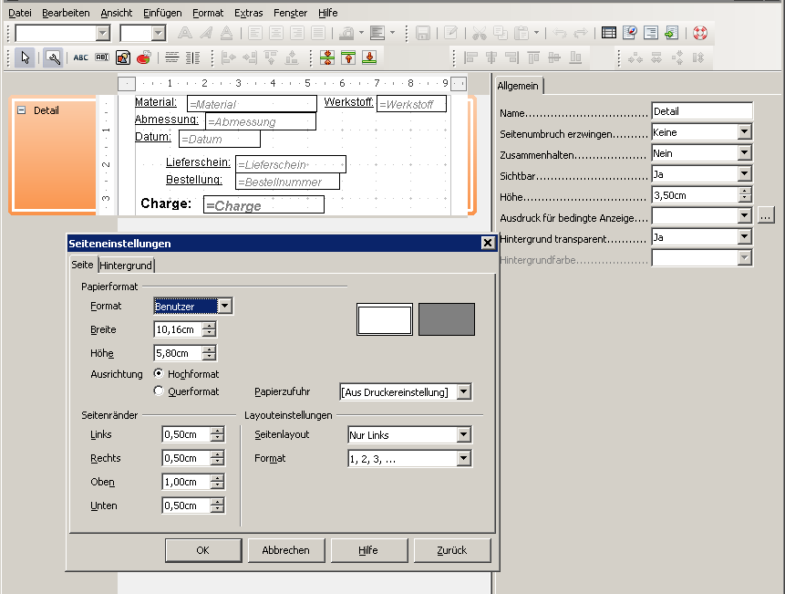Open the Seitenumbruch erzwingen dropdown
The image size is (785, 594).
(745, 132)
